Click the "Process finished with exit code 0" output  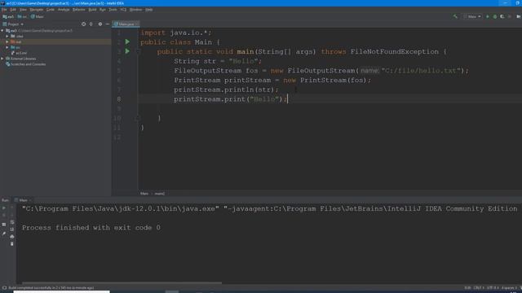(91, 228)
